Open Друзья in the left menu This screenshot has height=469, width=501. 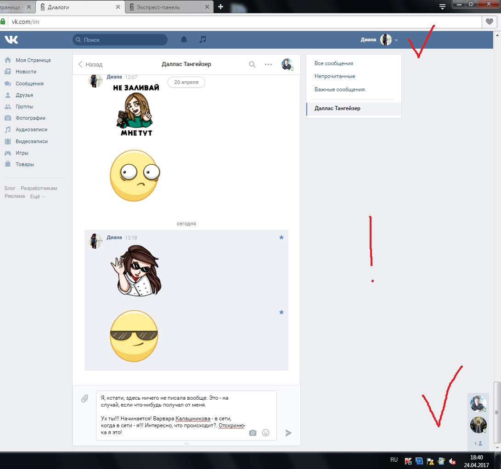pyautogui.click(x=24, y=95)
